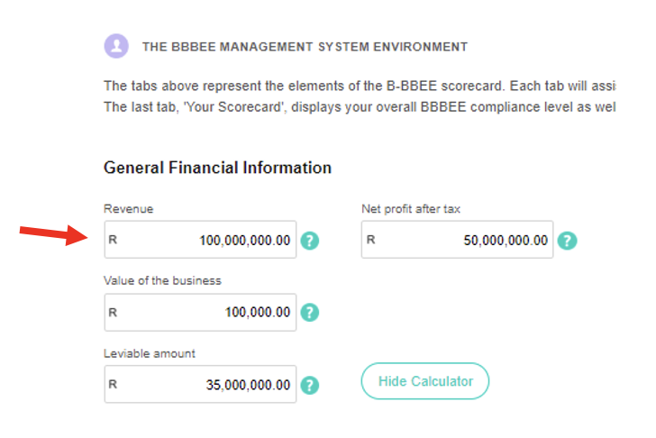The height and width of the screenshot is (438, 656).
Task: Hide the calculator using the Hide Calculator button
Action: pyautogui.click(x=425, y=381)
